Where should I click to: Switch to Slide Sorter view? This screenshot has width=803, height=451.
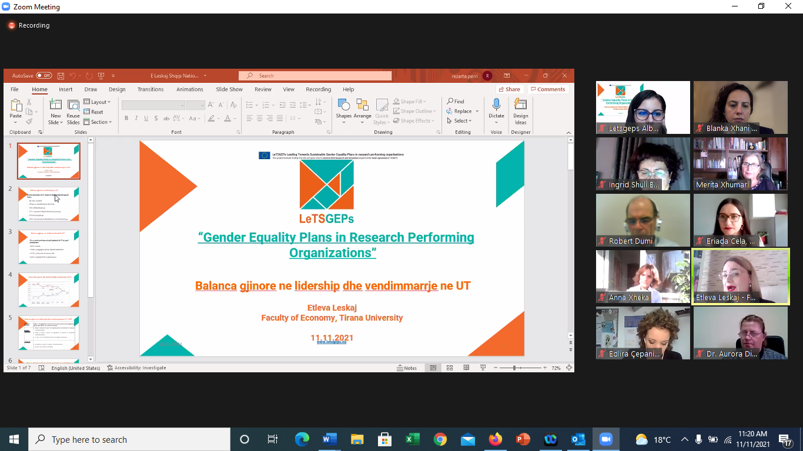tap(450, 368)
